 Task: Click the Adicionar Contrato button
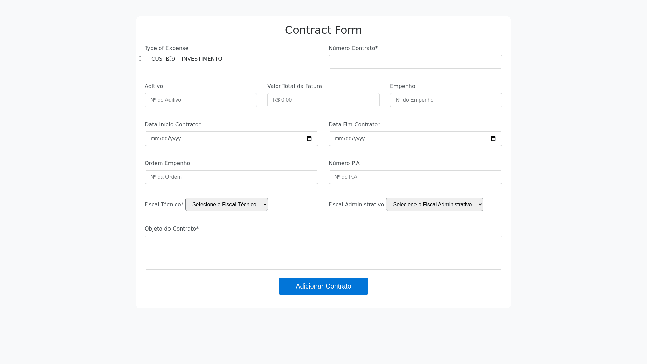(x=323, y=286)
